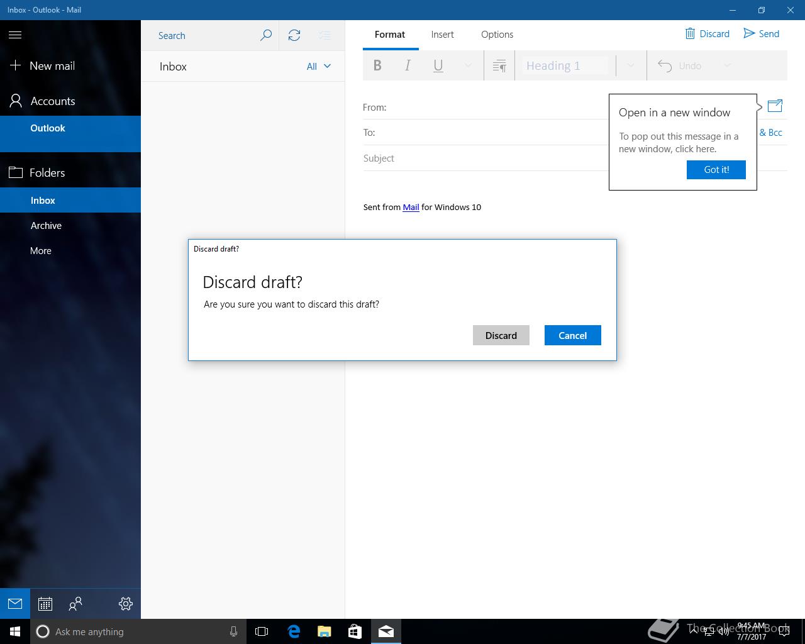Open People contacts icon
The width and height of the screenshot is (805, 644).
[x=75, y=604]
